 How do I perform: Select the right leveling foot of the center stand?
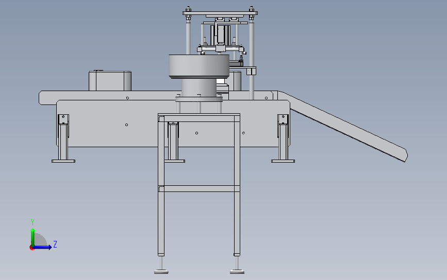[237, 272]
